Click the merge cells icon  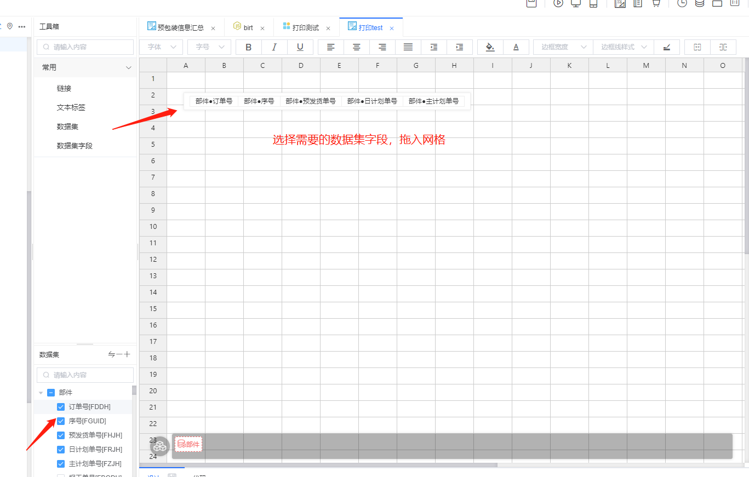pos(697,47)
